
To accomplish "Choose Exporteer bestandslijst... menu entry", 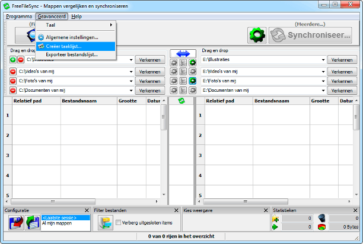I will pyautogui.click(x=76, y=54).
